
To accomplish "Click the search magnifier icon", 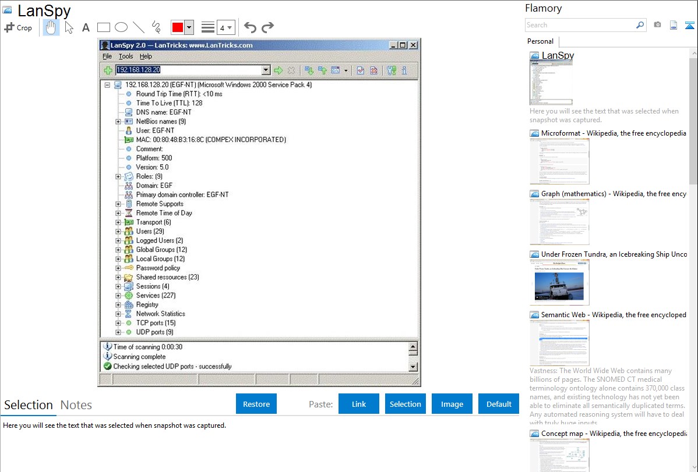I will pyautogui.click(x=640, y=25).
